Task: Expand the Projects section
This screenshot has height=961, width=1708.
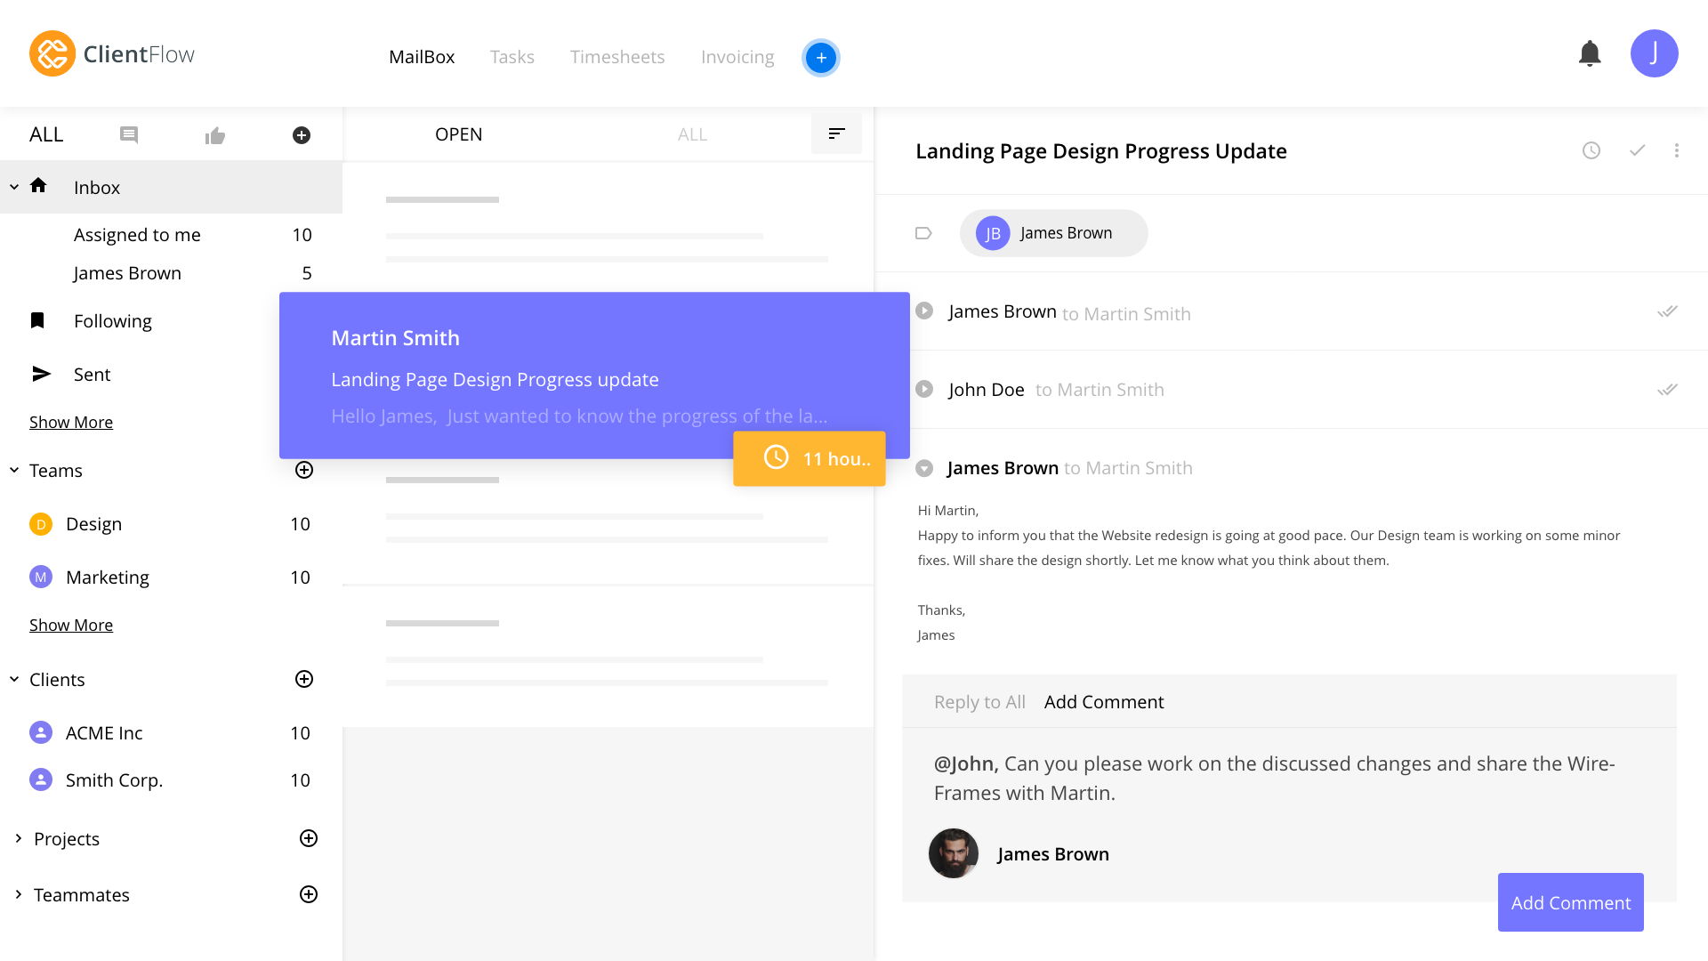Action: [x=18, y=838]
